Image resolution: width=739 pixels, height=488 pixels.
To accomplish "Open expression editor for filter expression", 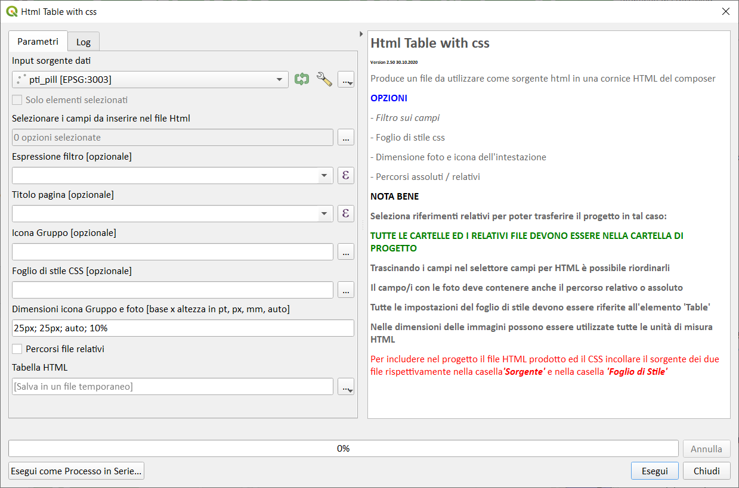I will point(346,175).
